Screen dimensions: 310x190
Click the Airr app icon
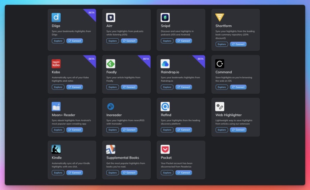pyautogui.click(x=111, y=18)
